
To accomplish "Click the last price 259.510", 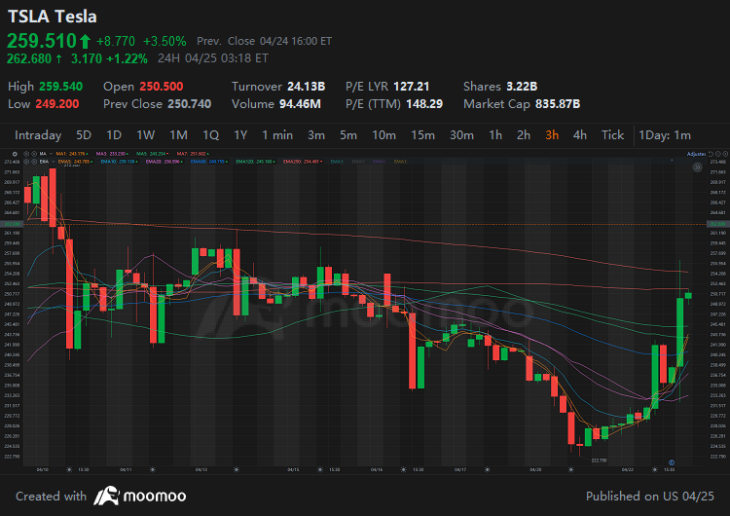I will tap(42, 41).
